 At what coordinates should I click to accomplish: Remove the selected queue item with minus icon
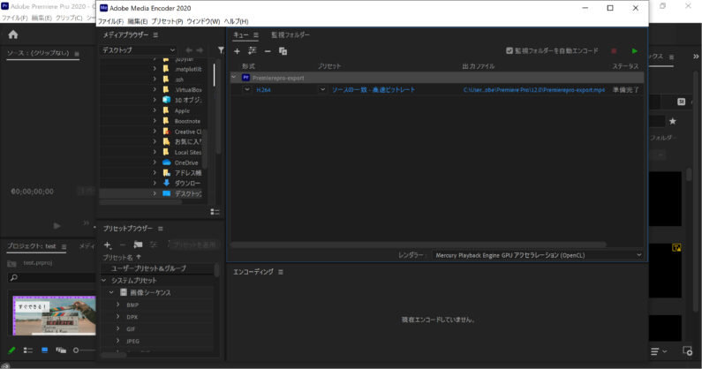[x=268, y=51]
